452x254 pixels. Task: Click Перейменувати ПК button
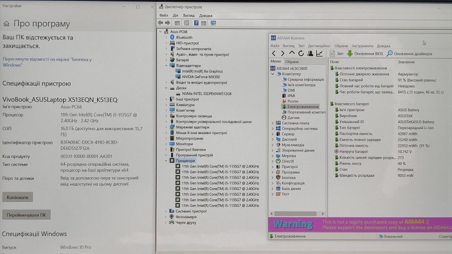click(x=26, y=215)
